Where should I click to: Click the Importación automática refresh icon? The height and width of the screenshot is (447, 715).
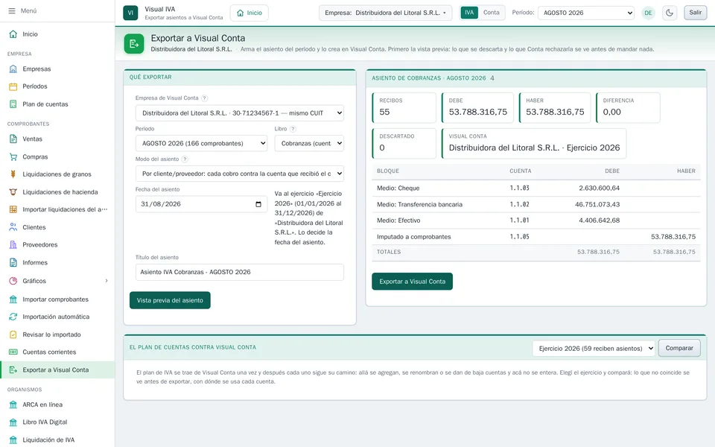[x=13, y=317]
